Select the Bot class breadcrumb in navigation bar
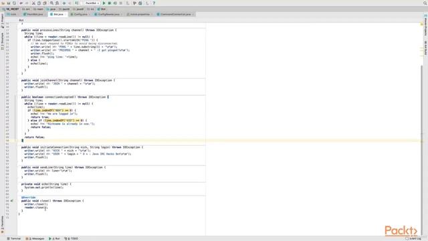This screenshot has height=241, width=428. [102, 9]
